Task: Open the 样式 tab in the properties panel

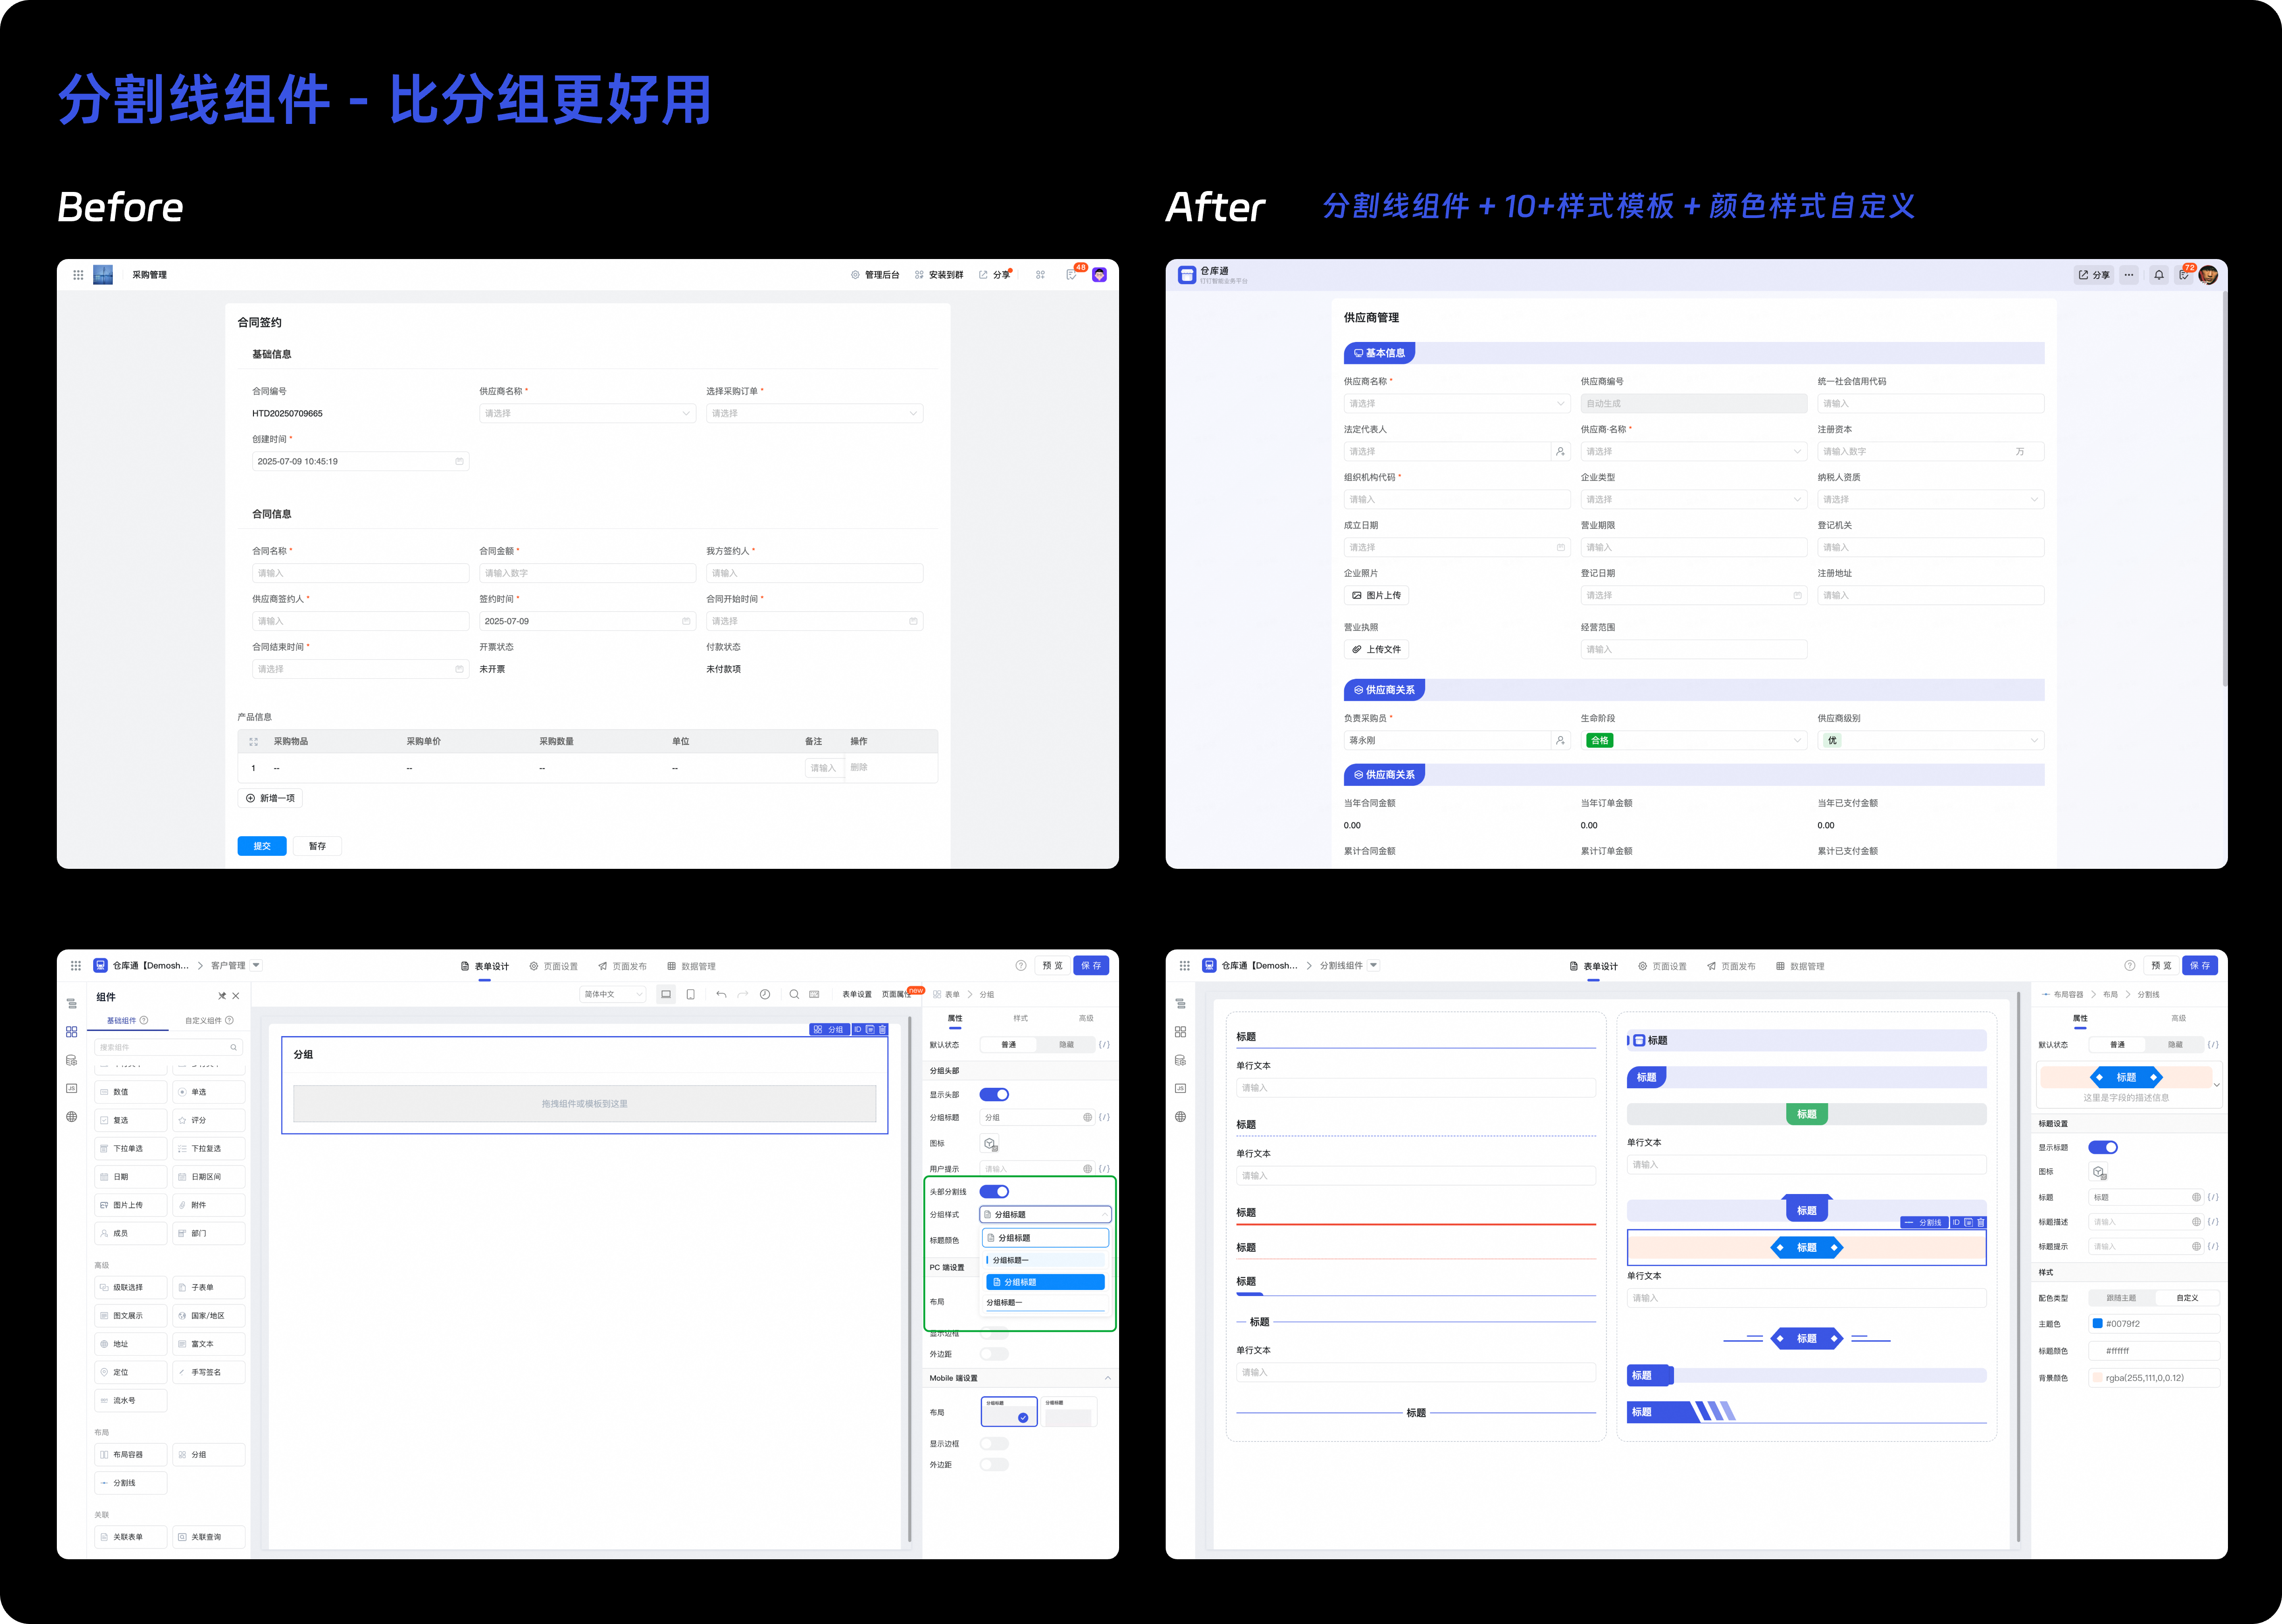Action: [x=1020, y=1018]
